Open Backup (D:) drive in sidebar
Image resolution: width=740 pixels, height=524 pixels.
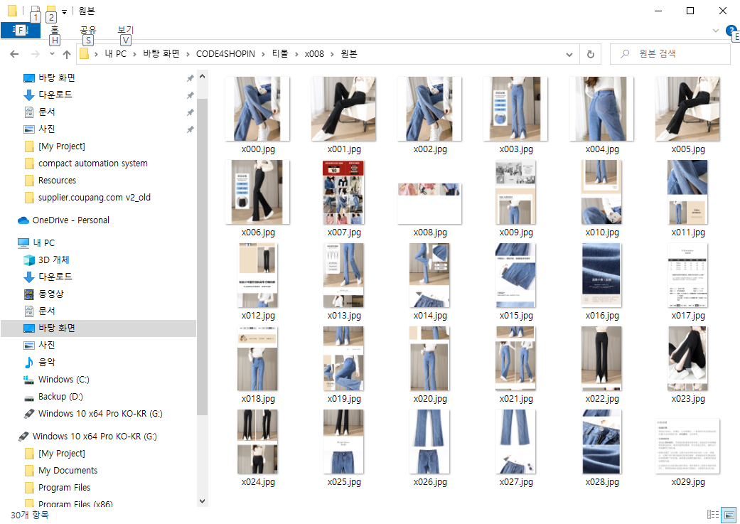click(x=62, y=397)
